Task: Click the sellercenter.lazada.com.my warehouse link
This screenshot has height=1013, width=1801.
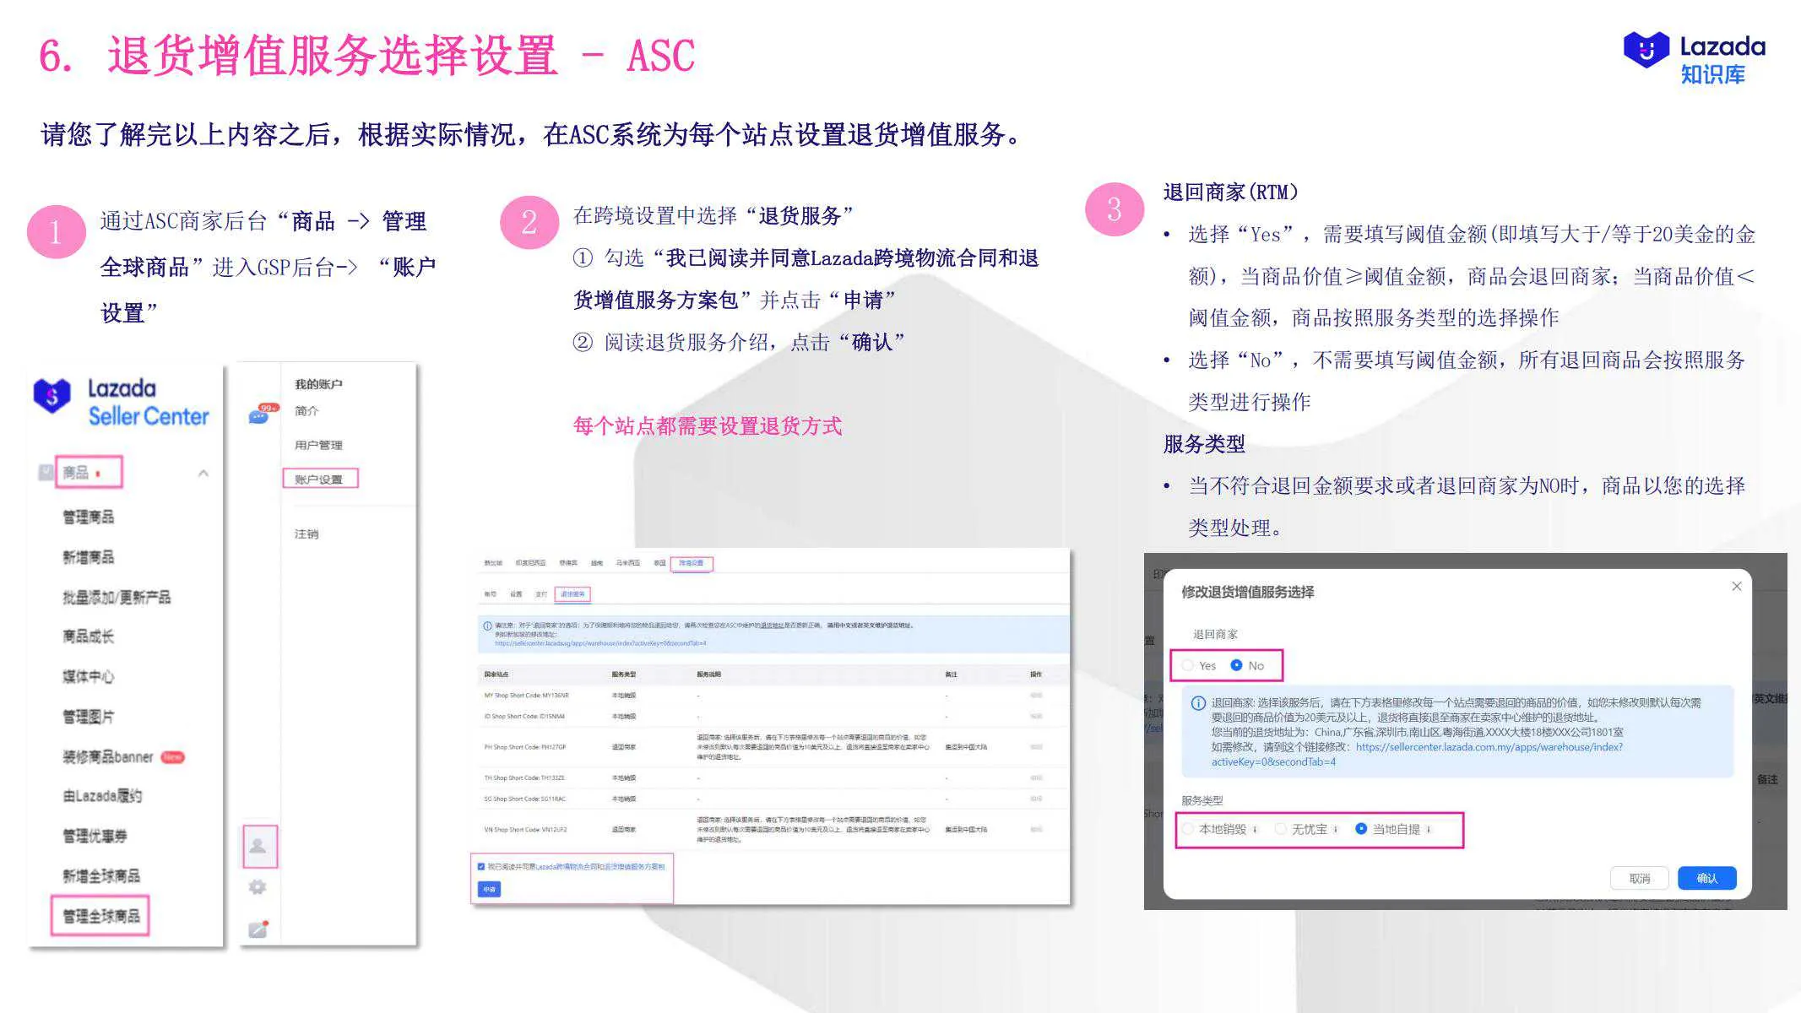Action: (x=1489, y=747)
